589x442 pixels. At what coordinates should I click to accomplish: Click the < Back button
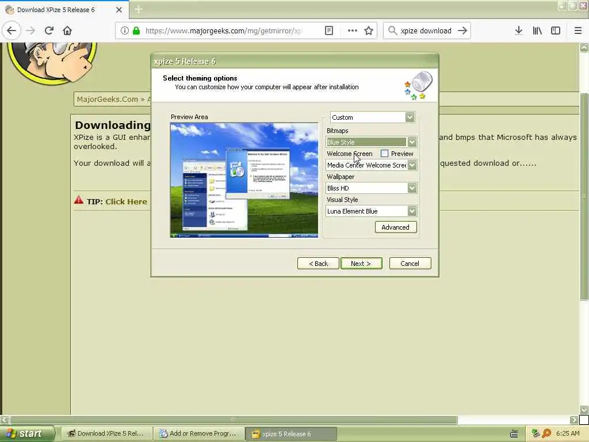point(318,264)
